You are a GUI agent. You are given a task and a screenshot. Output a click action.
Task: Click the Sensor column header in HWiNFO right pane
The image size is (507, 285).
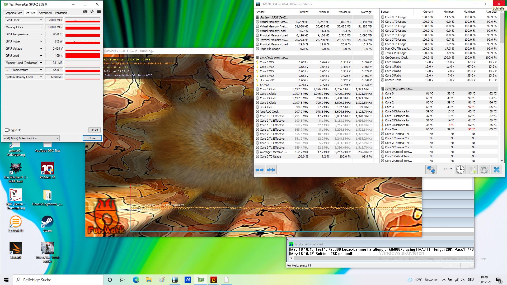(x=396, y=12)
